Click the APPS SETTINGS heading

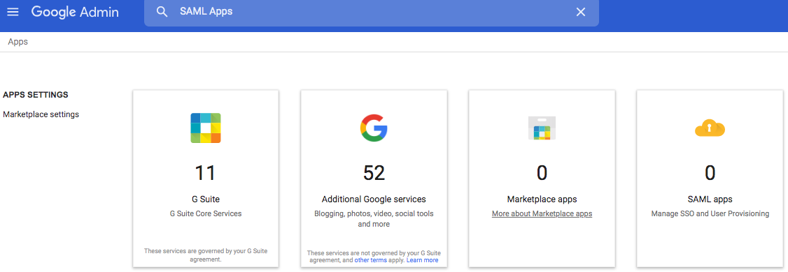tap(36, 95)
